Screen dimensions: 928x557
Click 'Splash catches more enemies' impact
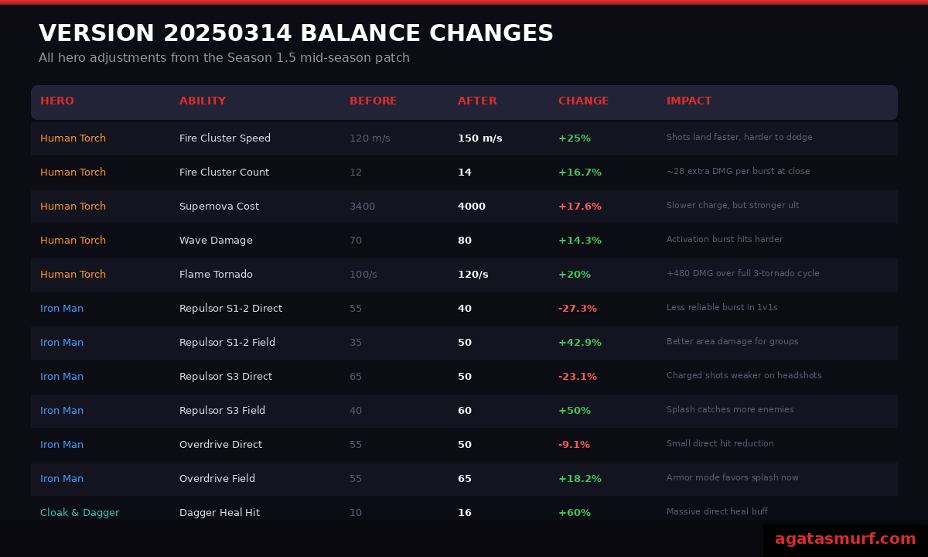tap(730, 410)
